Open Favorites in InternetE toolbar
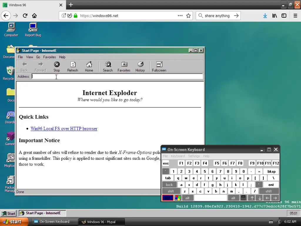 [x=124, y=67]
